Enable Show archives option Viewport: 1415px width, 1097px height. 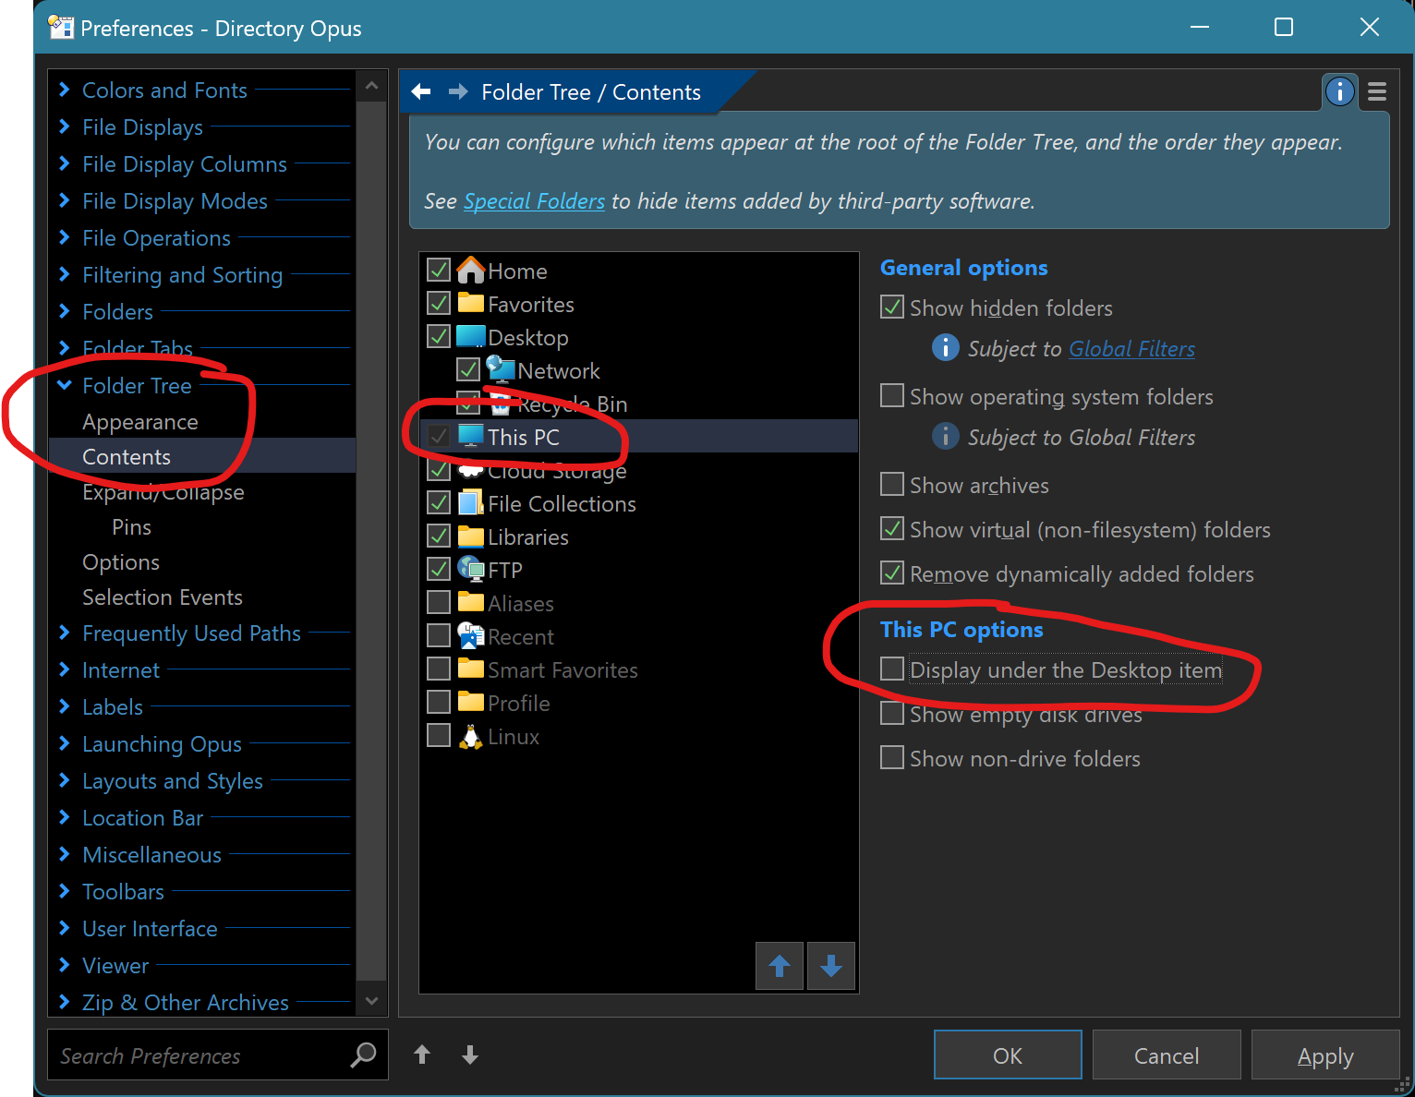tap(892, 484)
